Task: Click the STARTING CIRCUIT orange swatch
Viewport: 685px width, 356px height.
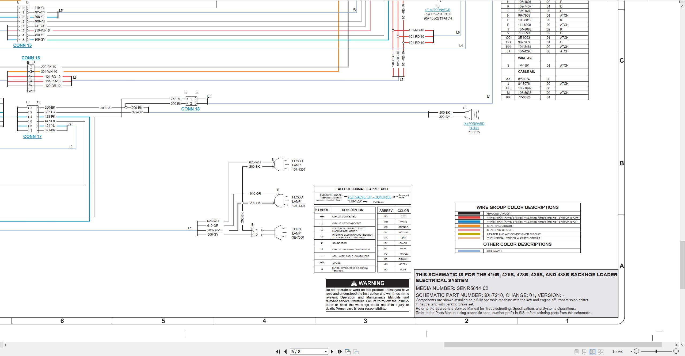Action: pyautogui.click(x=469, y=226)
